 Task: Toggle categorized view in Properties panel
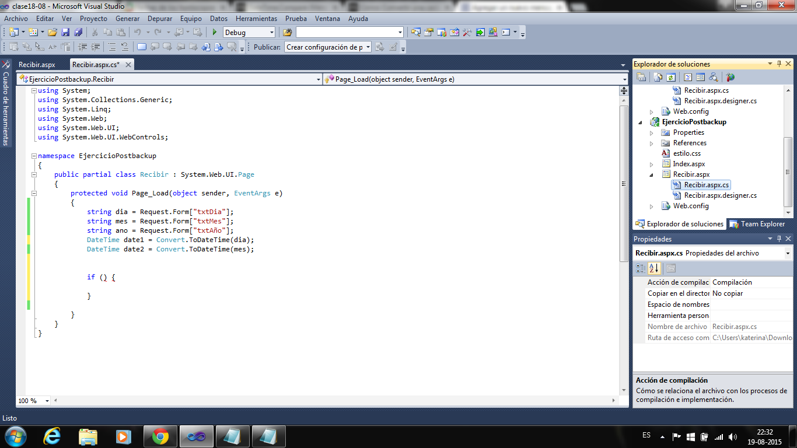click(x=641, y=268)
